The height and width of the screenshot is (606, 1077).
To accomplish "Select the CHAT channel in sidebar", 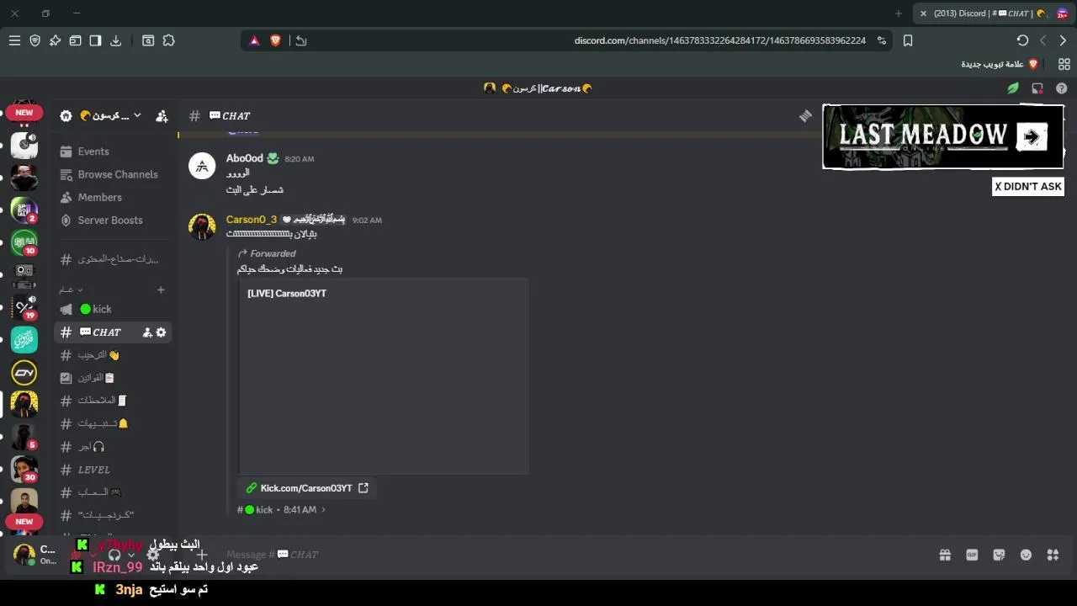I will 113,332.
